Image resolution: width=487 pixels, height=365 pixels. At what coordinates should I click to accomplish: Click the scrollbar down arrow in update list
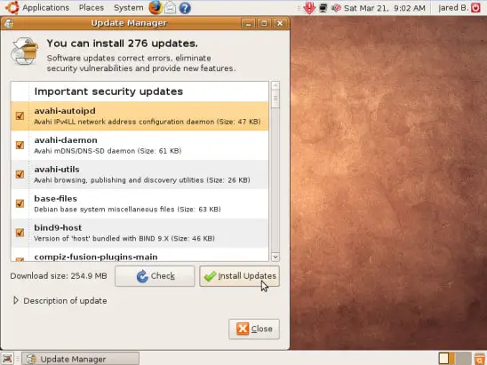click(275, 257)
